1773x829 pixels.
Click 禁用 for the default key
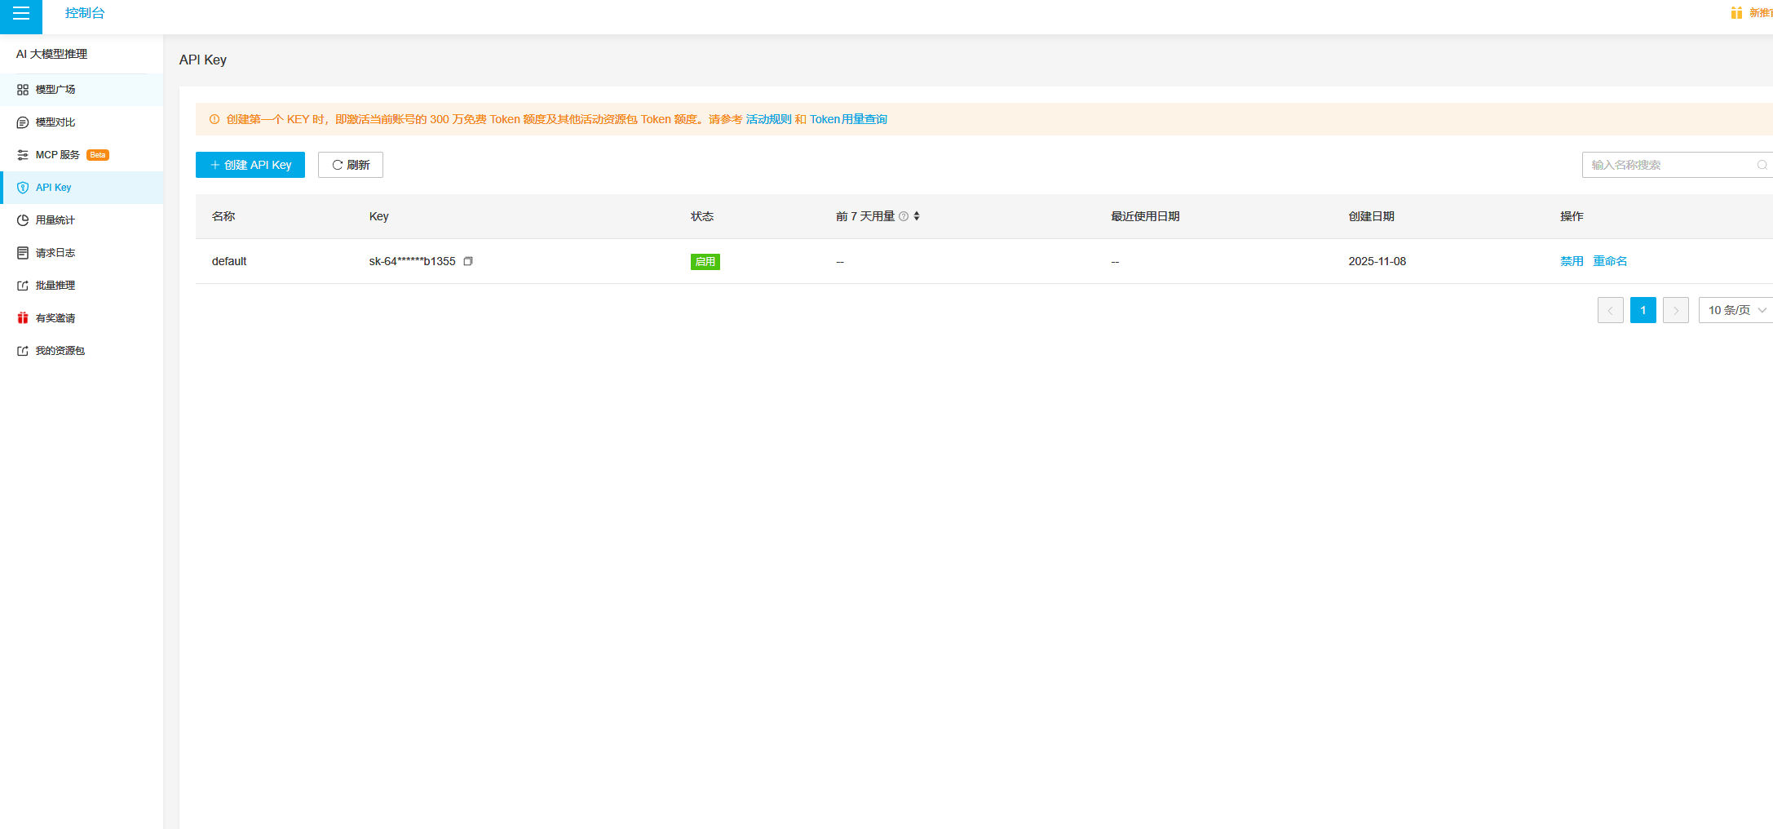1572,261
